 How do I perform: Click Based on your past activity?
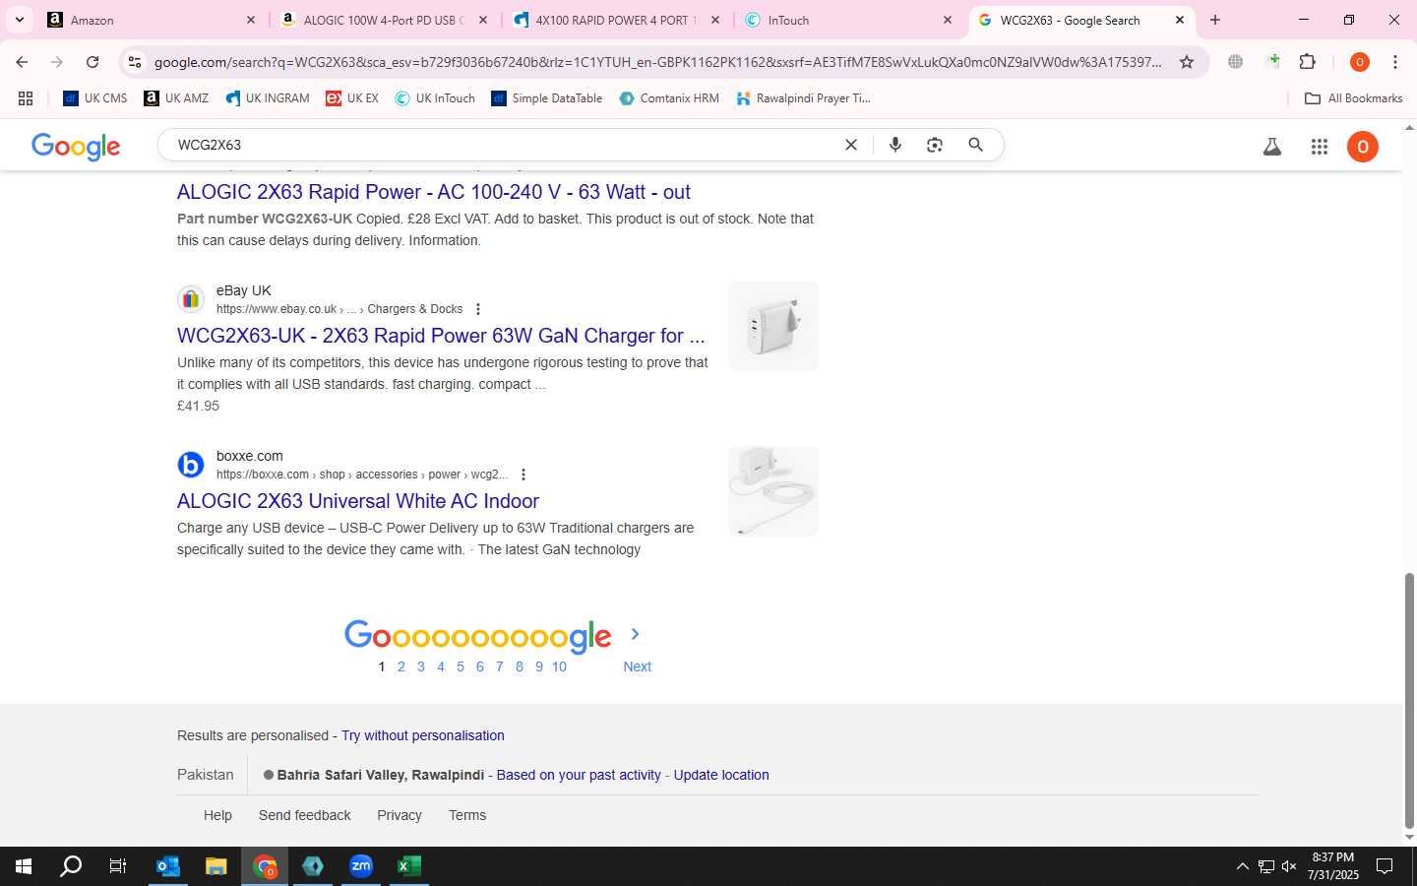tap(579, 775)
